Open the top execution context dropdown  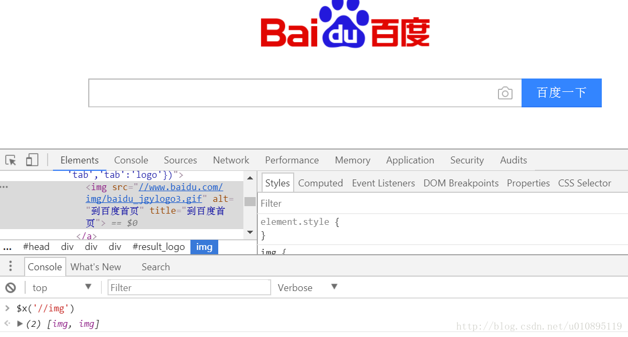coord(62,287)
